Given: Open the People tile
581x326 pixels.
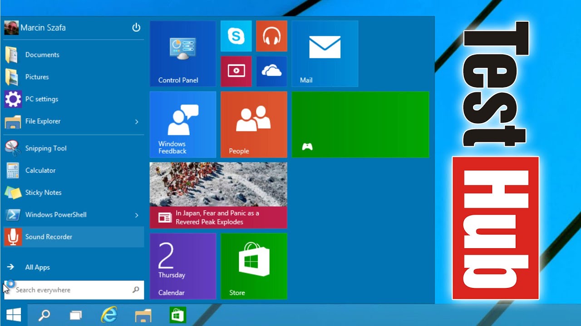Looking at the screenshot, I should [254, 125].
